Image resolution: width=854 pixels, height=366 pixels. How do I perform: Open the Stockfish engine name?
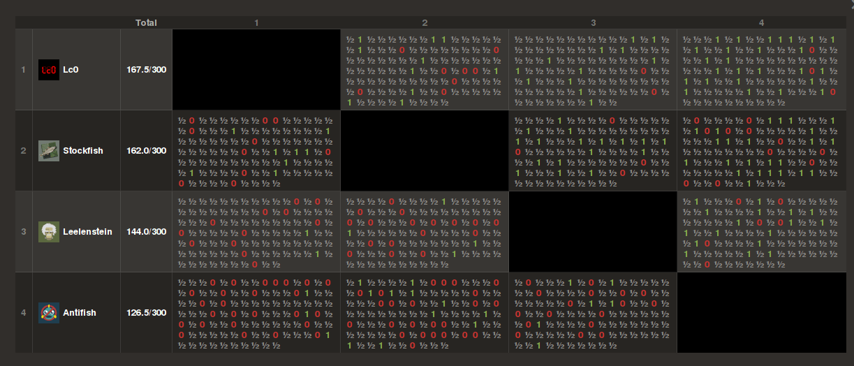point(83,151)
